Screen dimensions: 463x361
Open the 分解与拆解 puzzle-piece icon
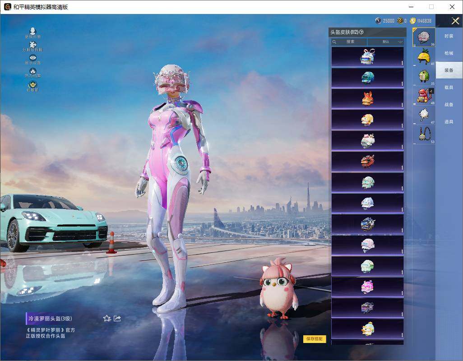pyautogui.click(x=33, y=46)
